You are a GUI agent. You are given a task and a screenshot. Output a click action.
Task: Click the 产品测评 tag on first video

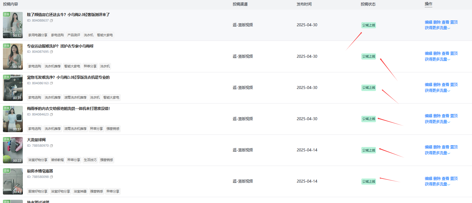74,35
